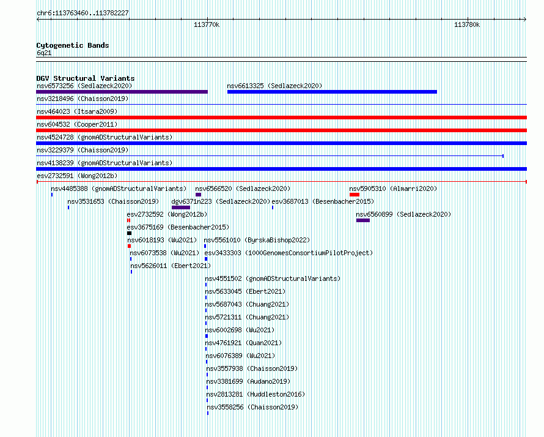This screenshot has height=437, width=544.
Task: Click nsv3558256 (Chaisson2019) label
Action: pyautogui.click(x=252, y=407)
